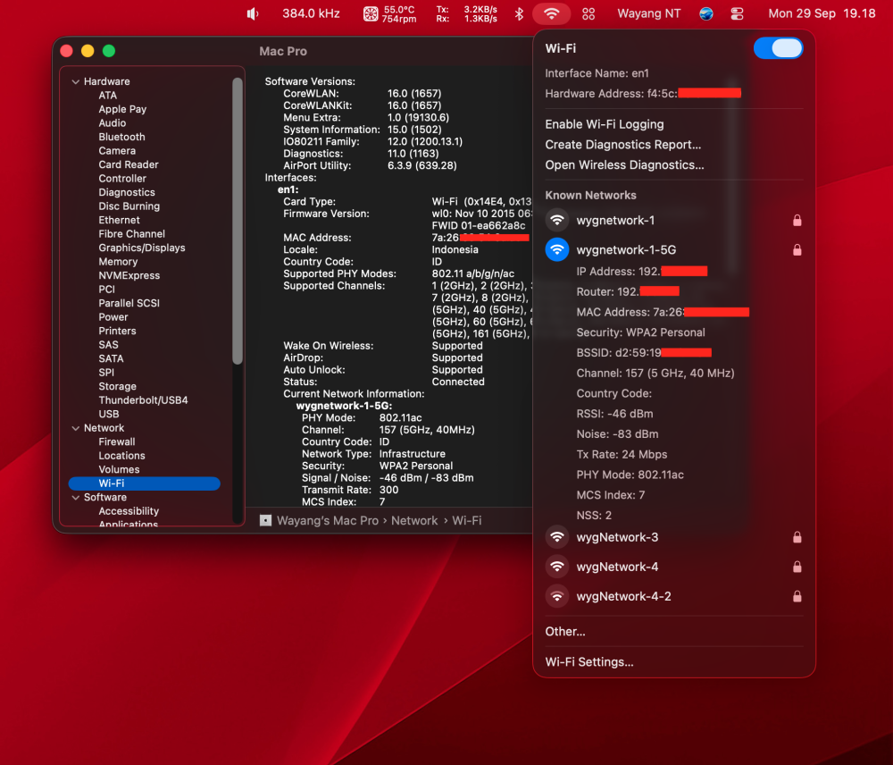Turn off the Wi-Fi switch
The height and width of the screenshot is (765, 893).
point(778,48)
